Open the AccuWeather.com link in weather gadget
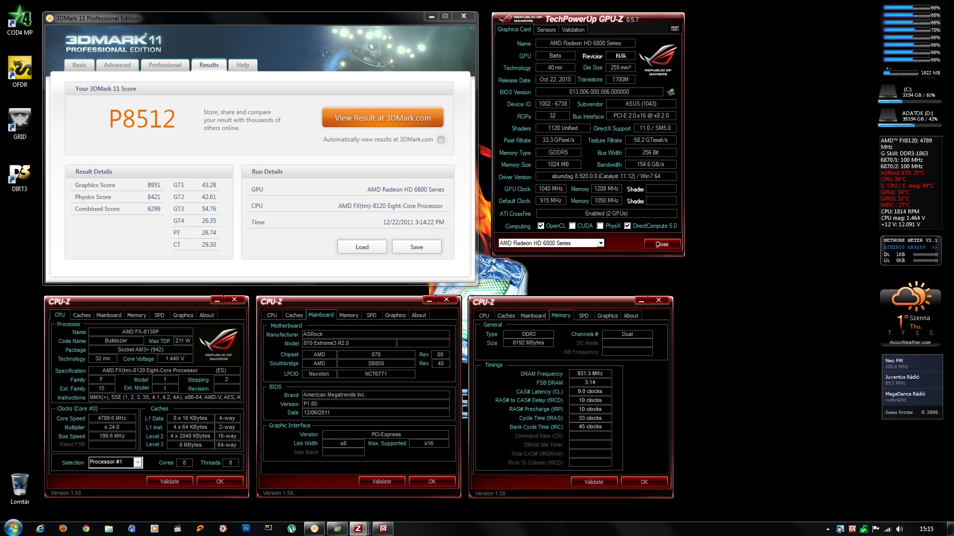 [x=910, y=342]
